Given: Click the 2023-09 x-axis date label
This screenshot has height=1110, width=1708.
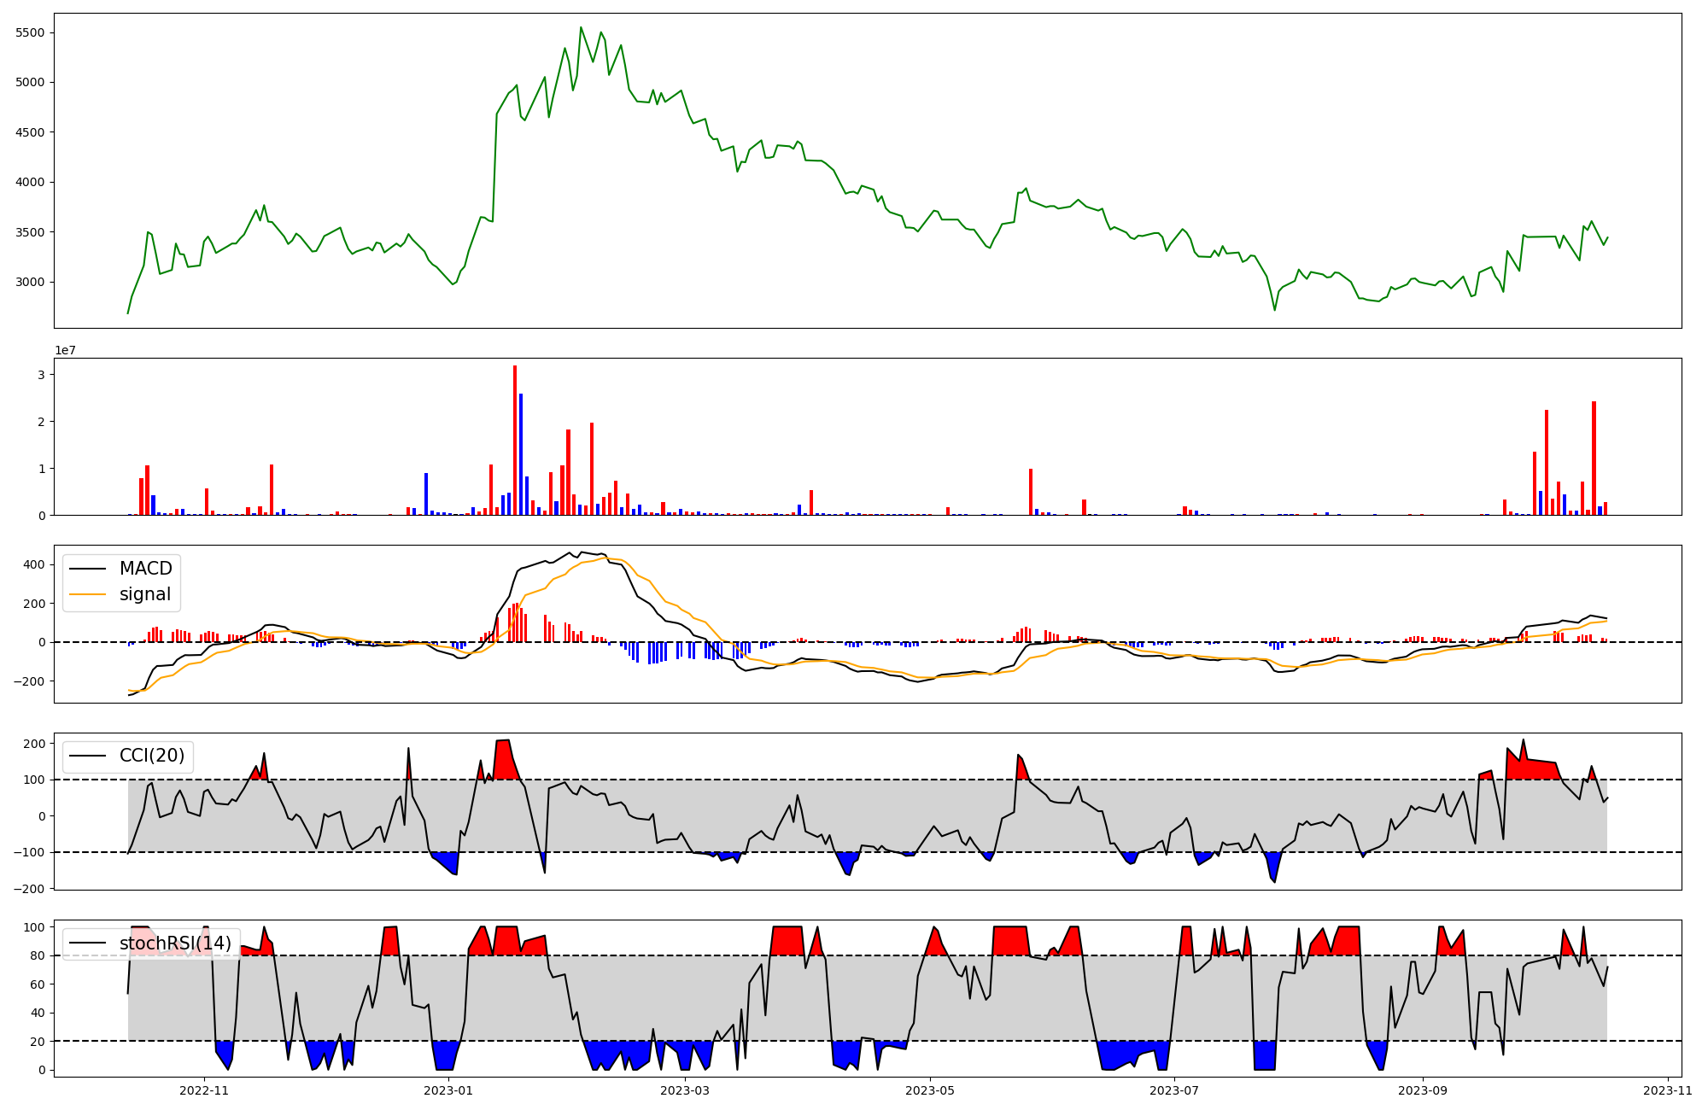Looking at the screenshot, I should (x=1424, y=1090).
